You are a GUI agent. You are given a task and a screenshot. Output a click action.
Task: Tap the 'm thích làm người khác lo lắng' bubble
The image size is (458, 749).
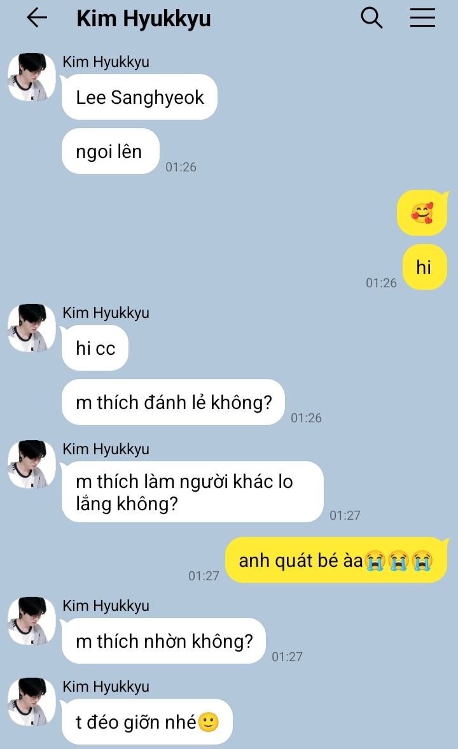coord(193,492)
